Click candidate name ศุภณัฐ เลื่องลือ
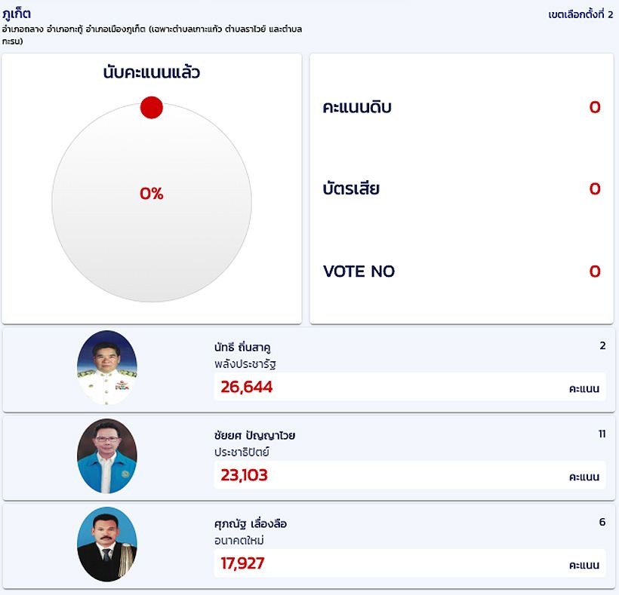Viewport: 619px width, 595px height. [251, 523]
